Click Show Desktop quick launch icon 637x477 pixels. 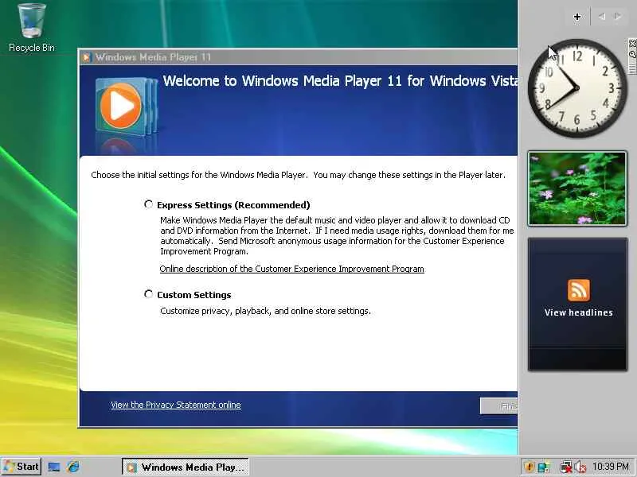pos(54,467)
